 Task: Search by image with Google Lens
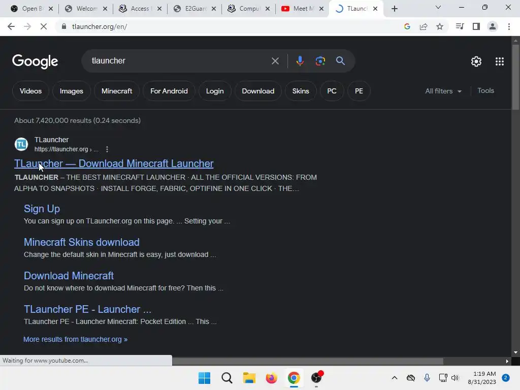click(320, 61)
